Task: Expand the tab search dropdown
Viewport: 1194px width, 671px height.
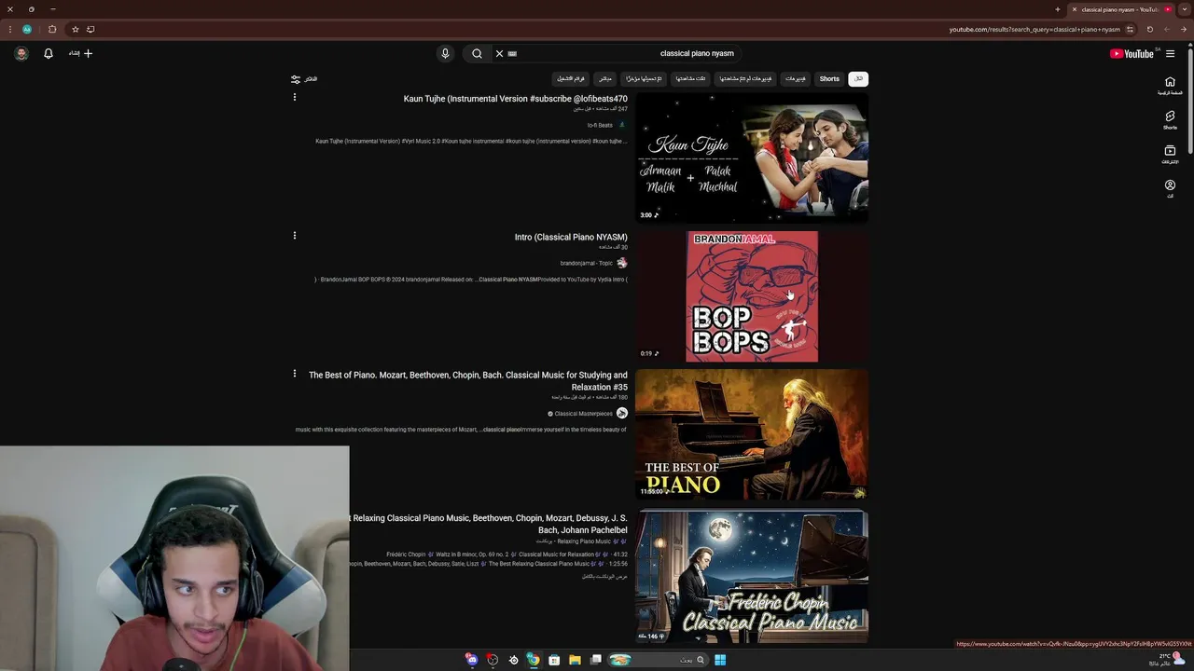Action: coord(1185,9)
